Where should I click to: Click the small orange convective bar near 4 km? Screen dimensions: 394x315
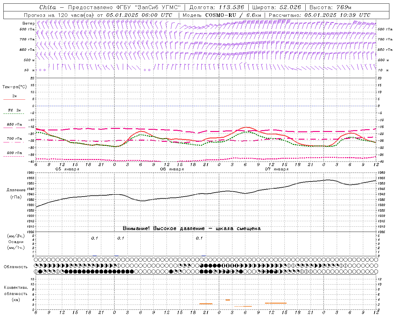tap(228, 300)
